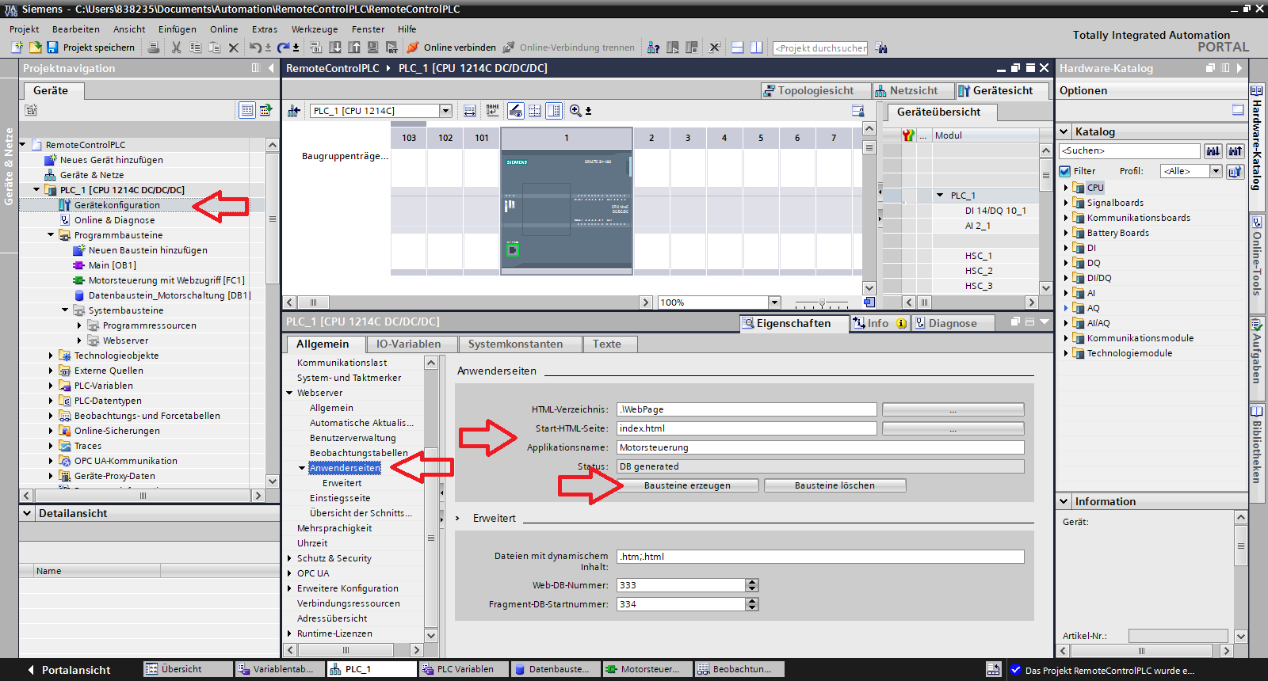Screen dimensions: 1268x681
Task: Decrease the Fragment-DB-Startnummer value
Action: point(752,607)
